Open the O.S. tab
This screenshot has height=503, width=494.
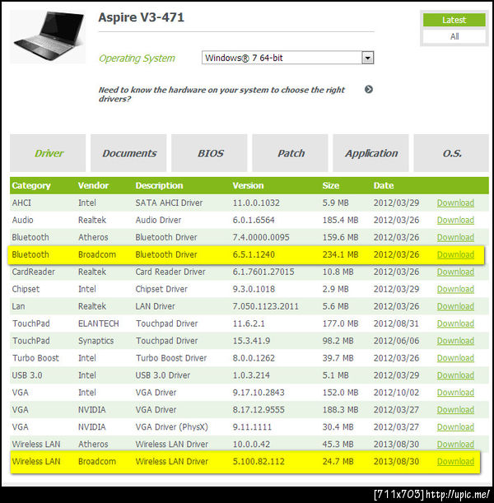pos(451,153)
